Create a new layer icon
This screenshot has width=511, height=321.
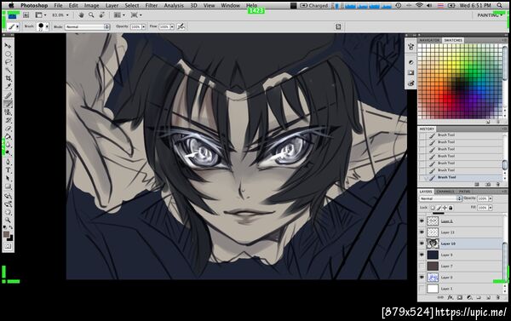pos(488,297)
